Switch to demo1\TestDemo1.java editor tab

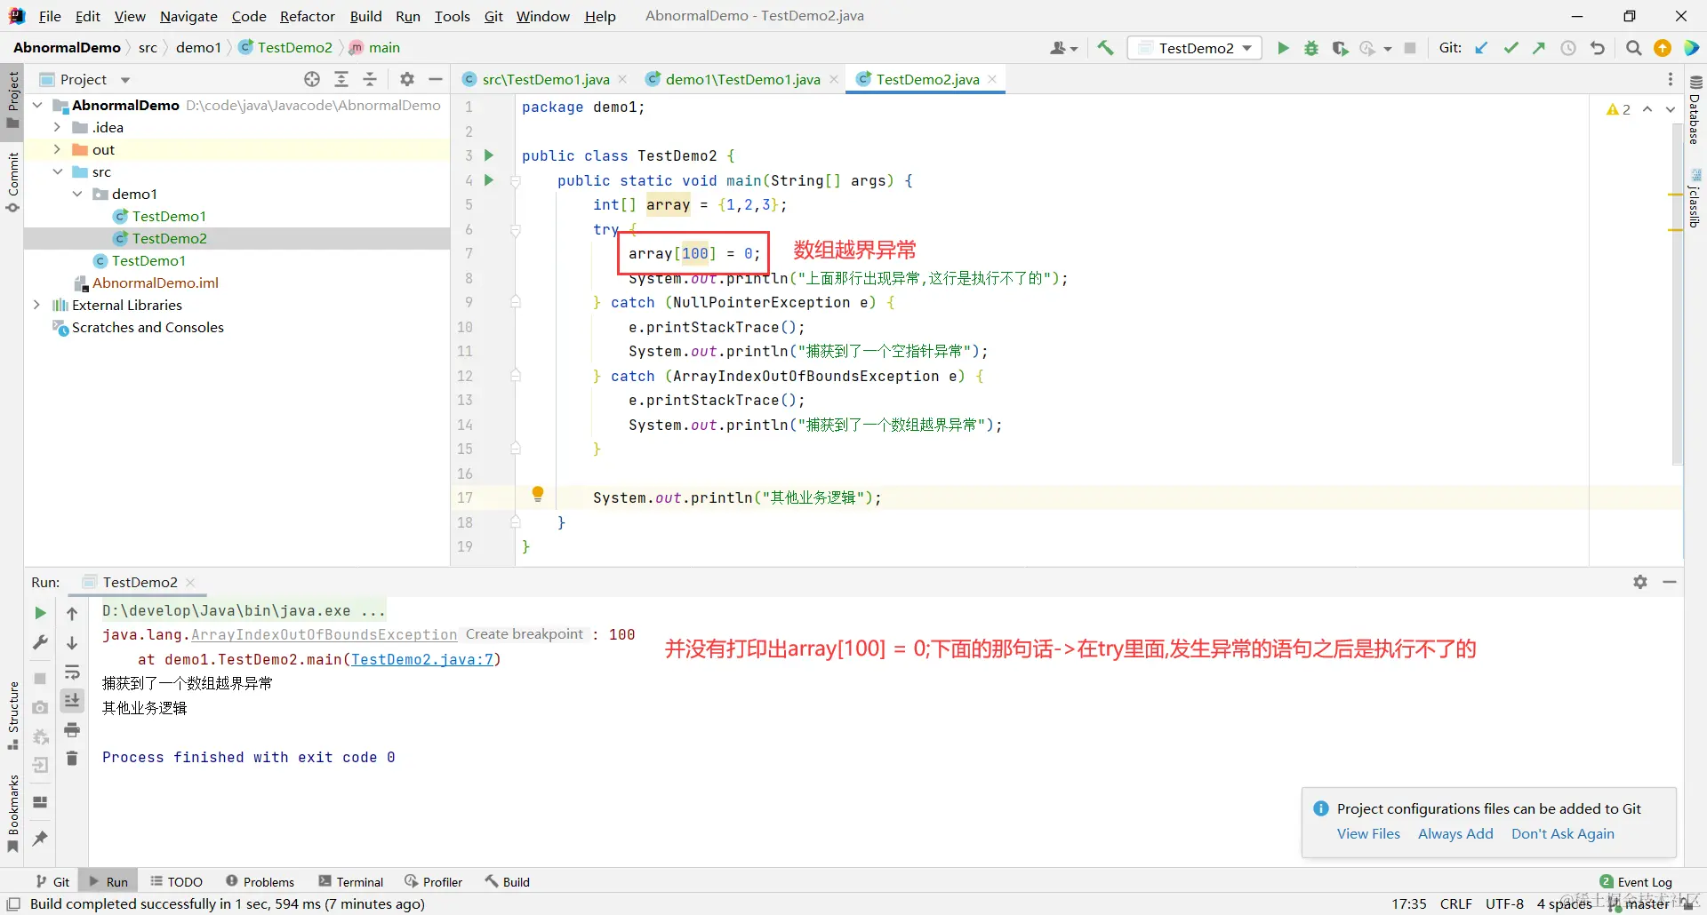pos(741,79)
